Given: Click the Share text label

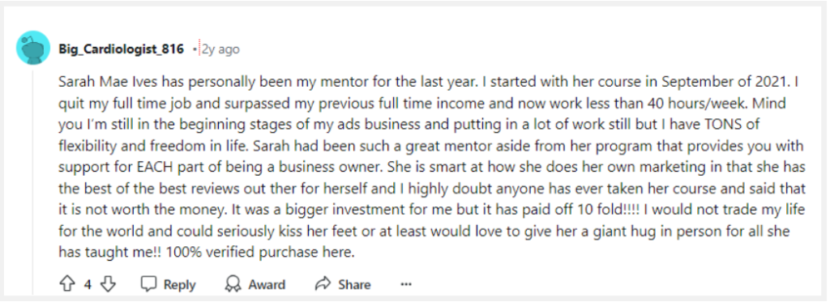Looking at the screenshot, I should coord(354,284).
